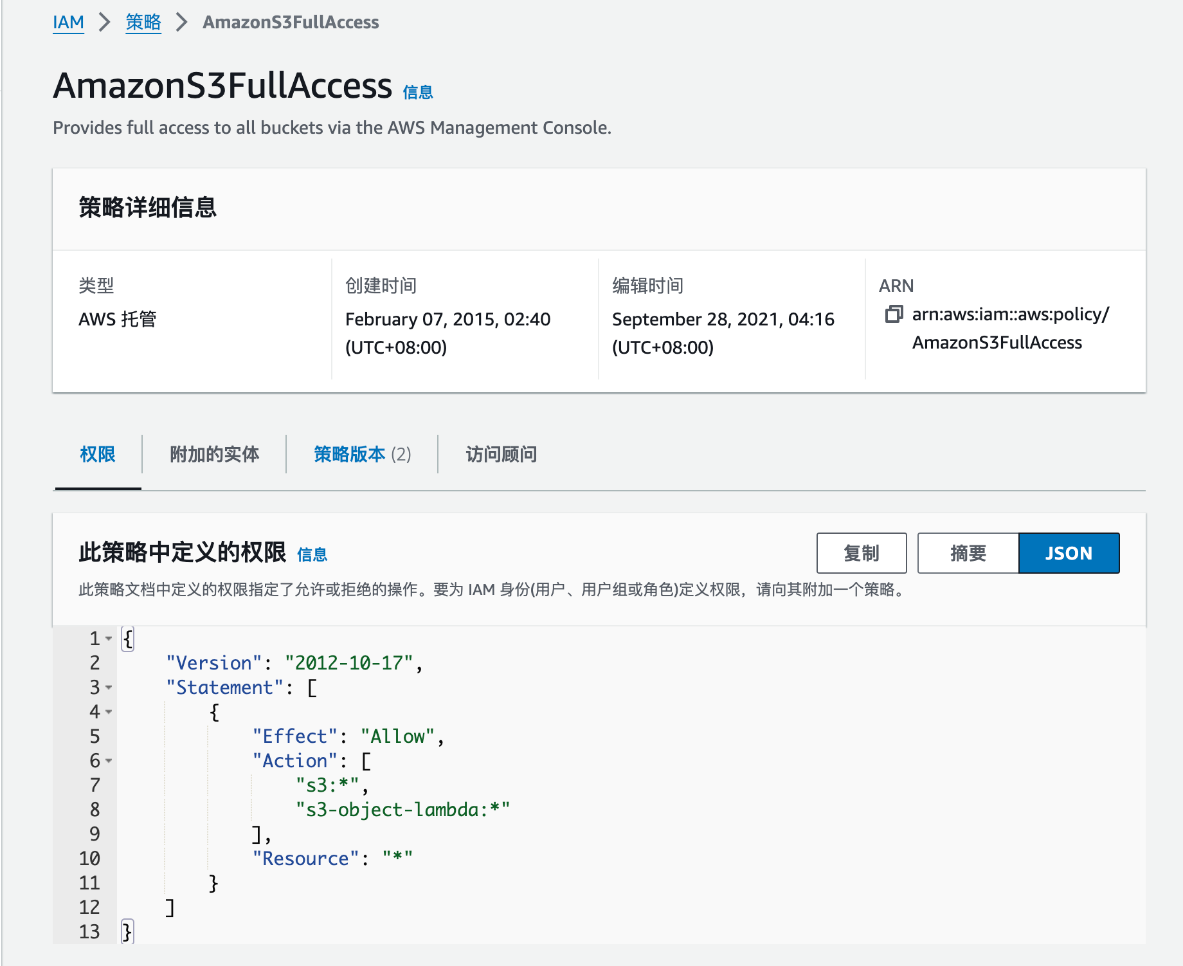Open 信息 link beside 此策略中定义的权限
The width and height of the screenshot is (1183, 966).
click(312, 554)
